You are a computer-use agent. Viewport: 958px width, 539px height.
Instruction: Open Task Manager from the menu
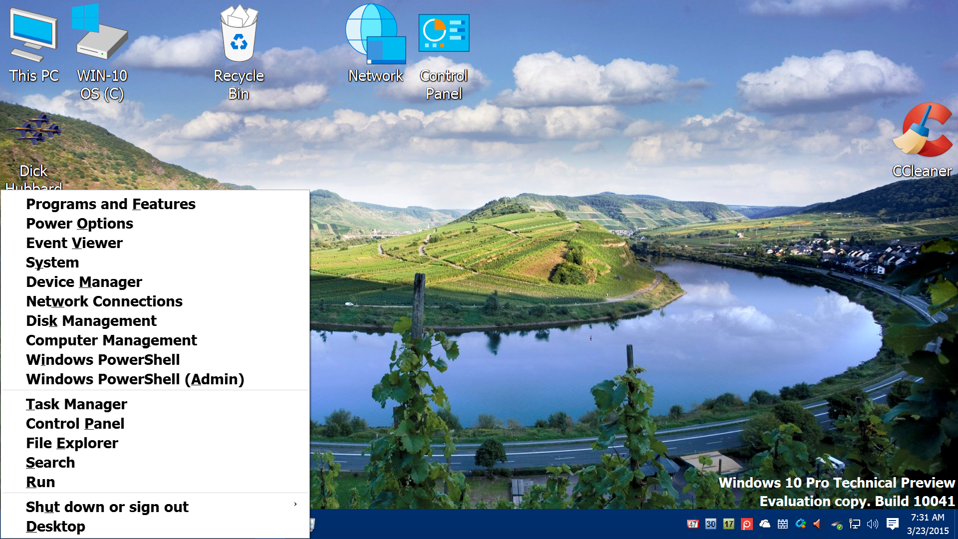tap(76, 404)
